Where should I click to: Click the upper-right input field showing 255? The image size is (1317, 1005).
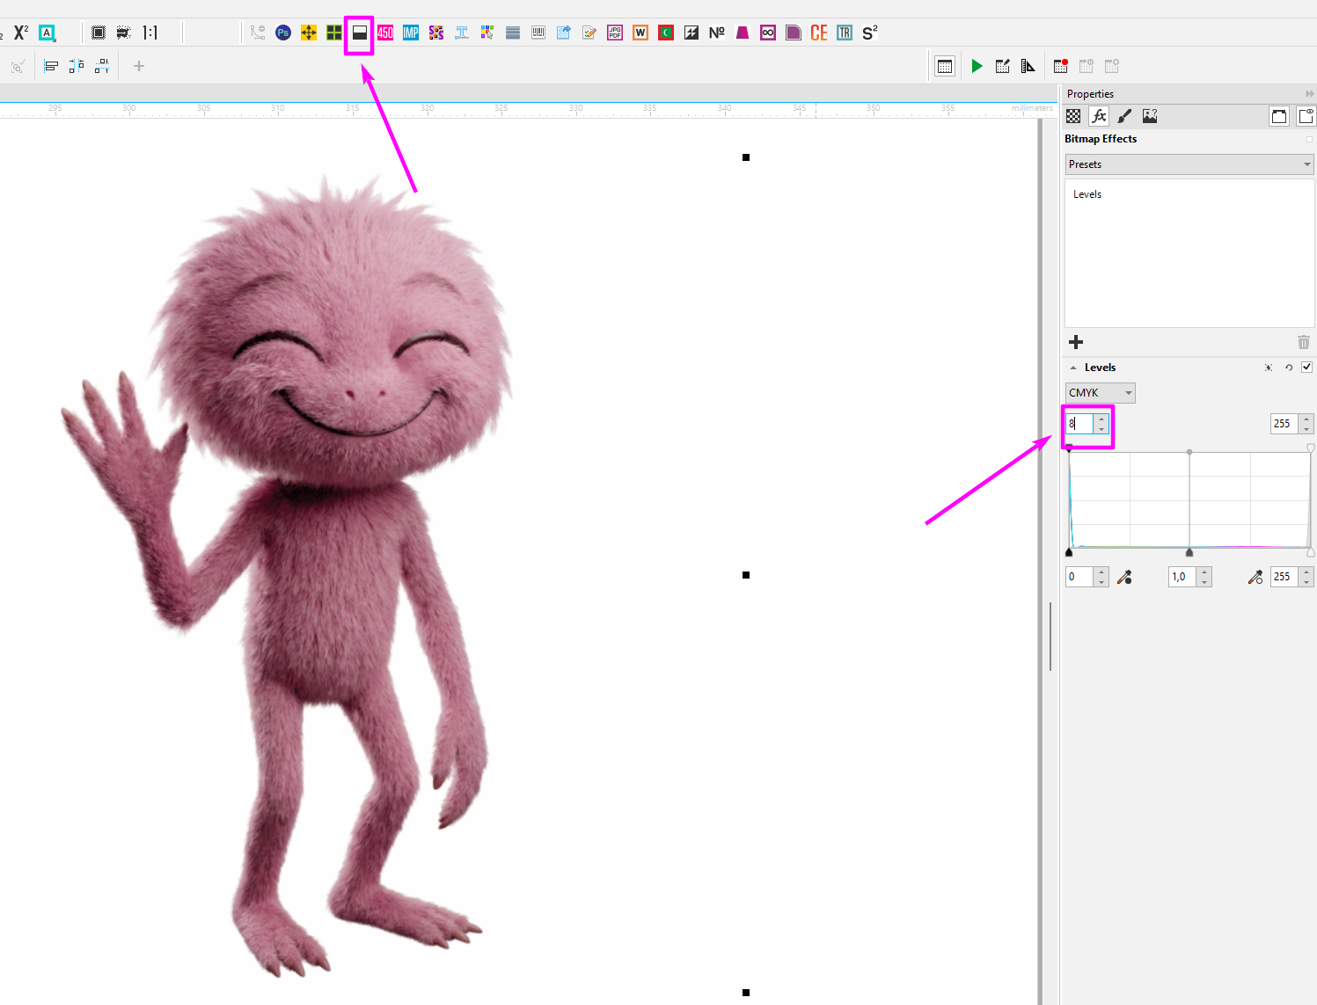pyautogui.click(x=1284, y=424)
